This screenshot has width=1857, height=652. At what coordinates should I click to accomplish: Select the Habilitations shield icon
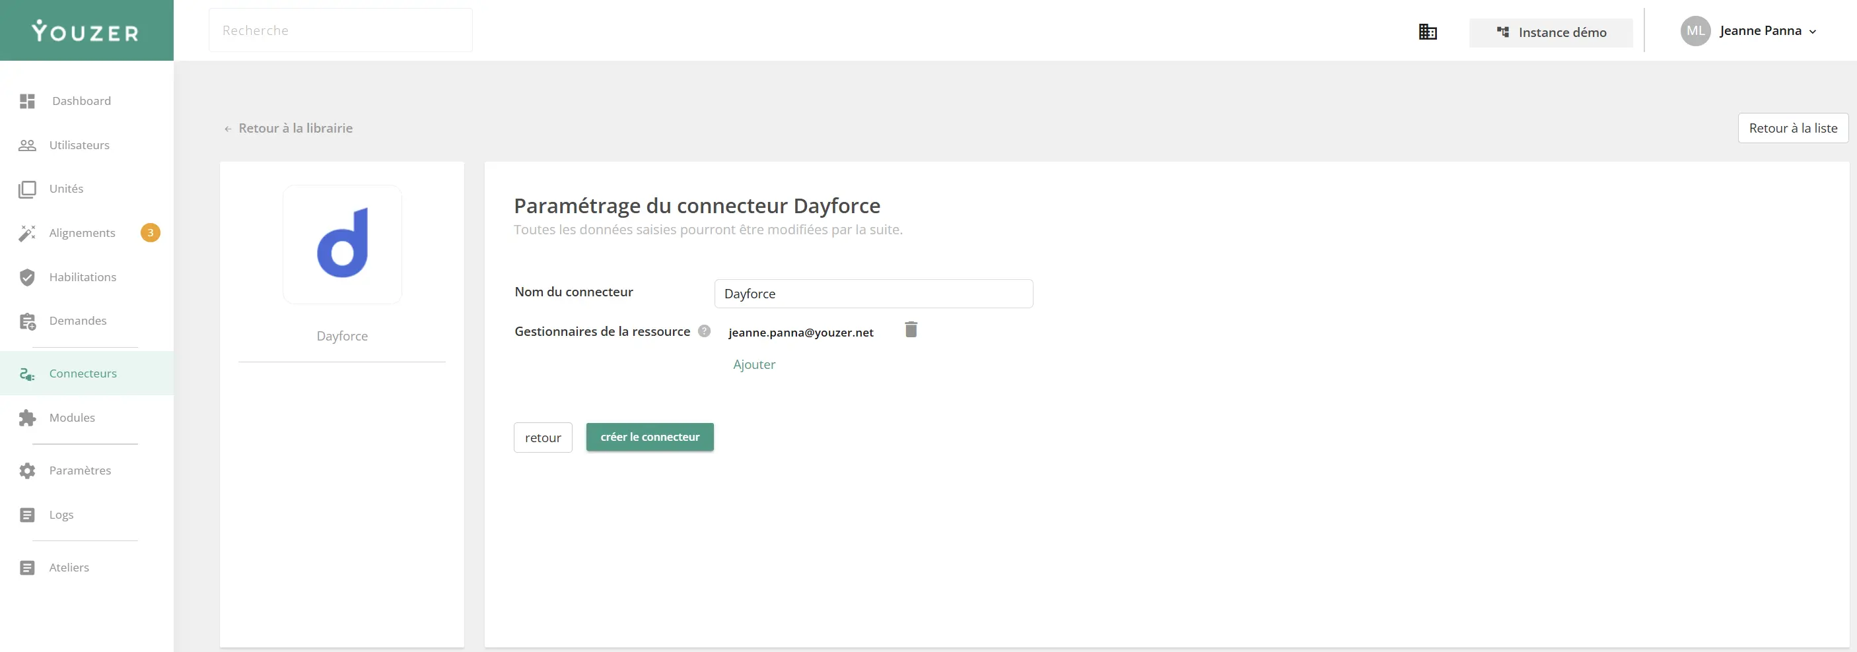coord(26,277)
